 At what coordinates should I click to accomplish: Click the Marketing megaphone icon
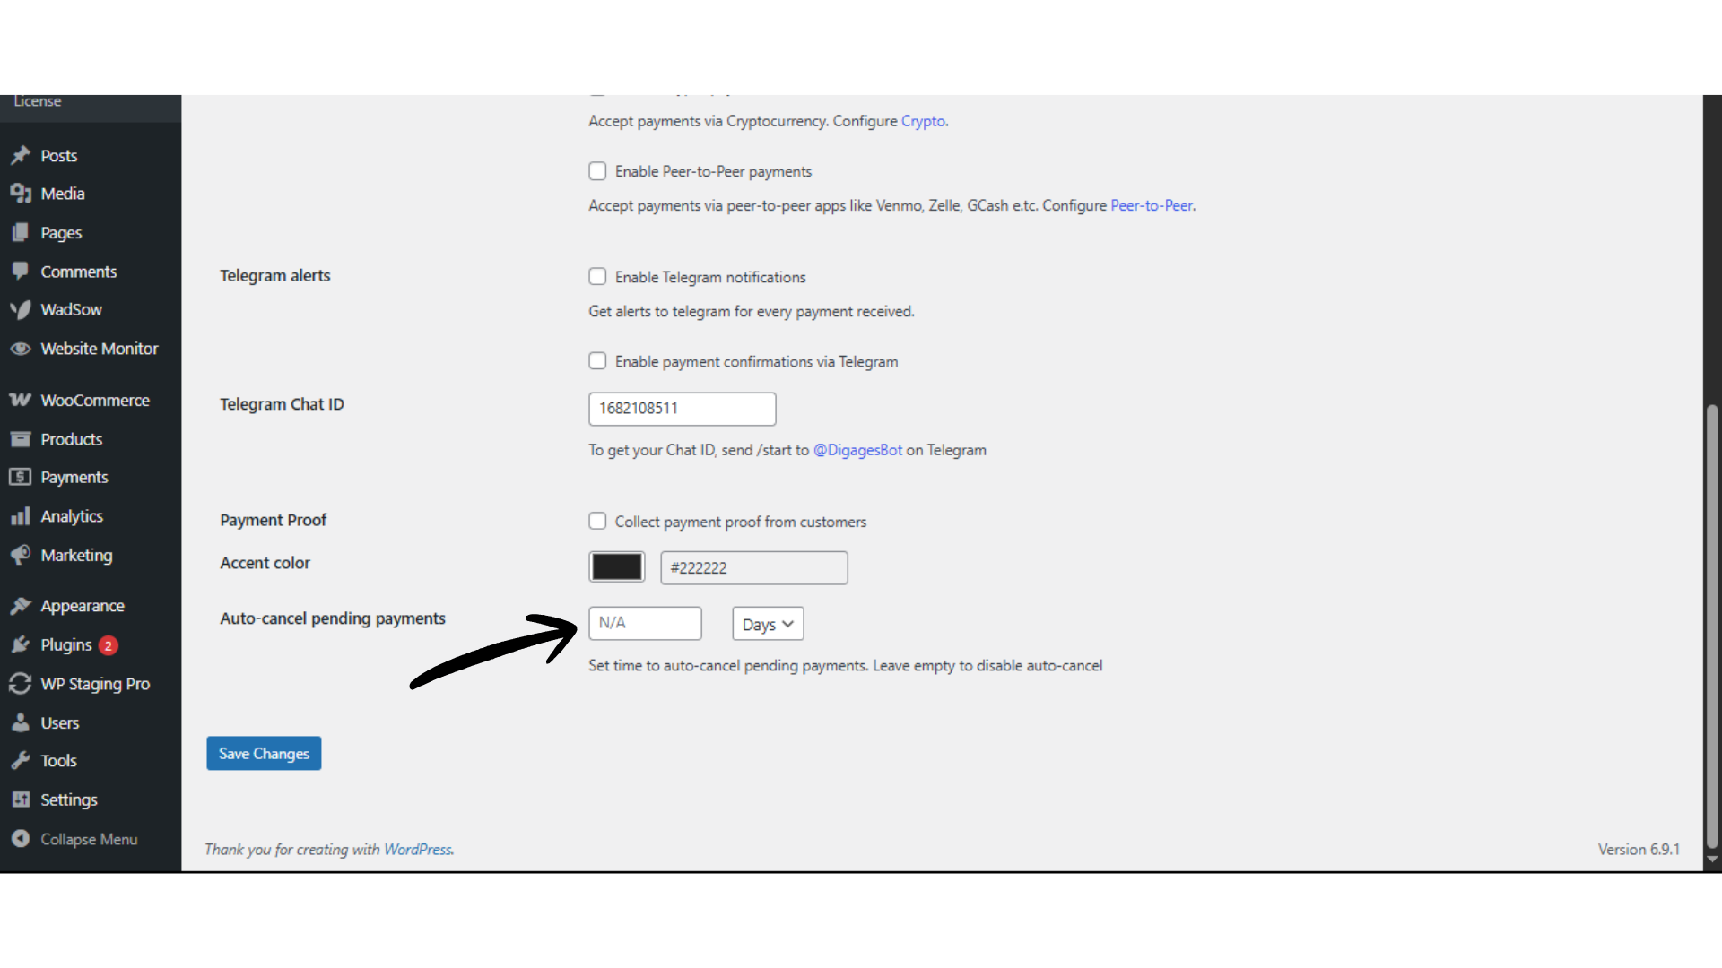click(21, 556)
